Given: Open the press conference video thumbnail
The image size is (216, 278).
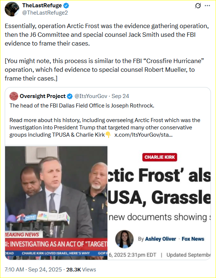Looking at the screenshot, I should [x=56, y=203].
